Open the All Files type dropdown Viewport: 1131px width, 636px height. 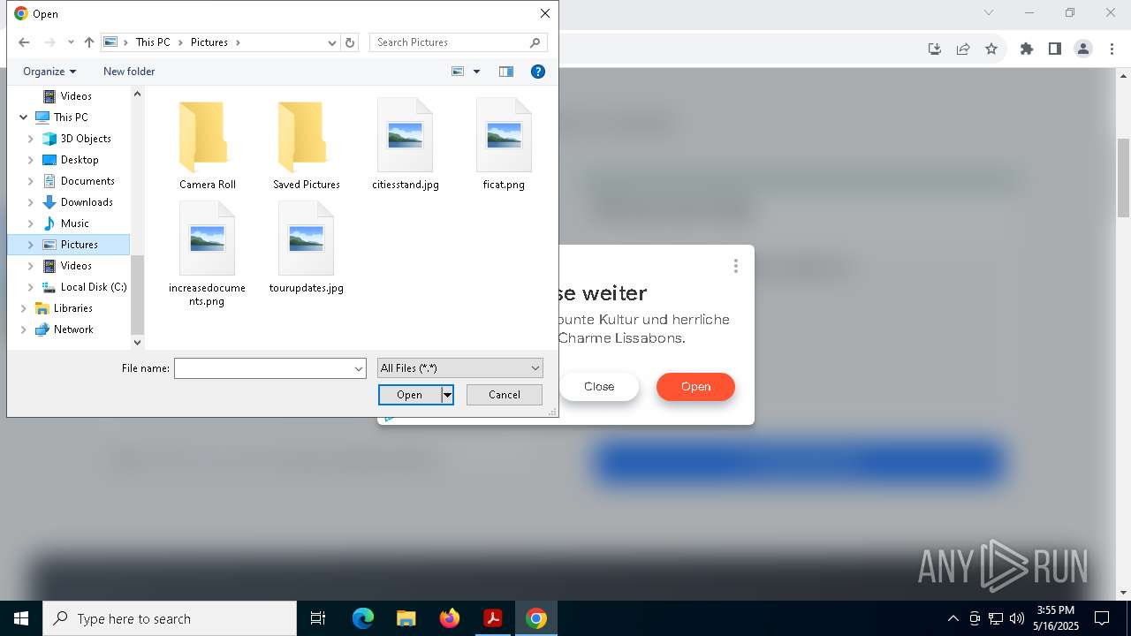(459, 368)
